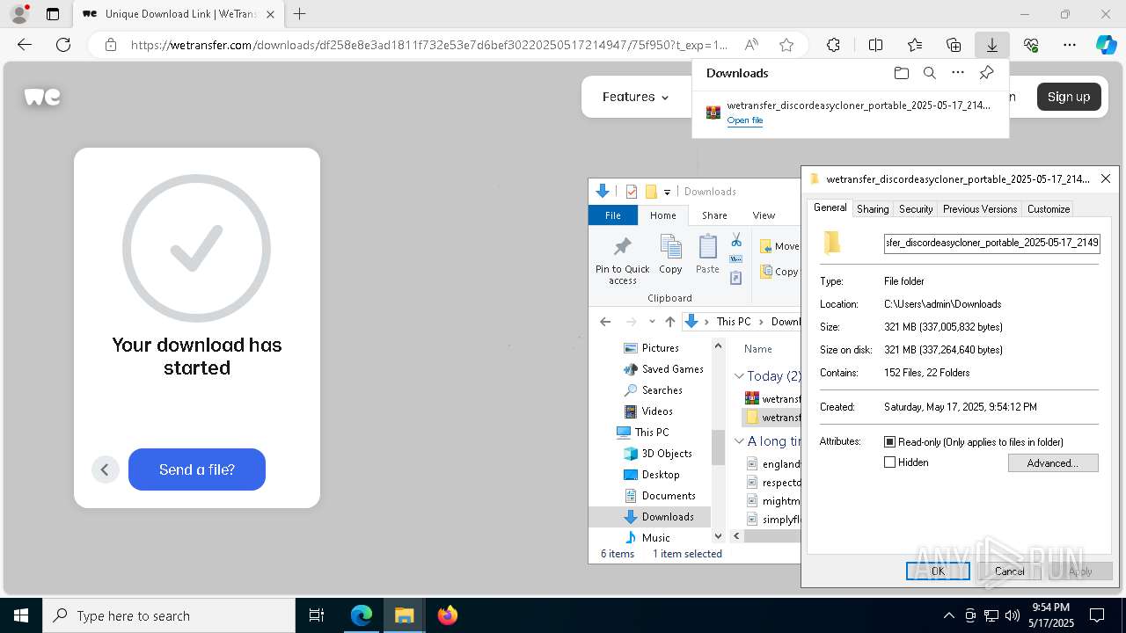Open Explorer recent locations dropdown

(x=651, y=322)
